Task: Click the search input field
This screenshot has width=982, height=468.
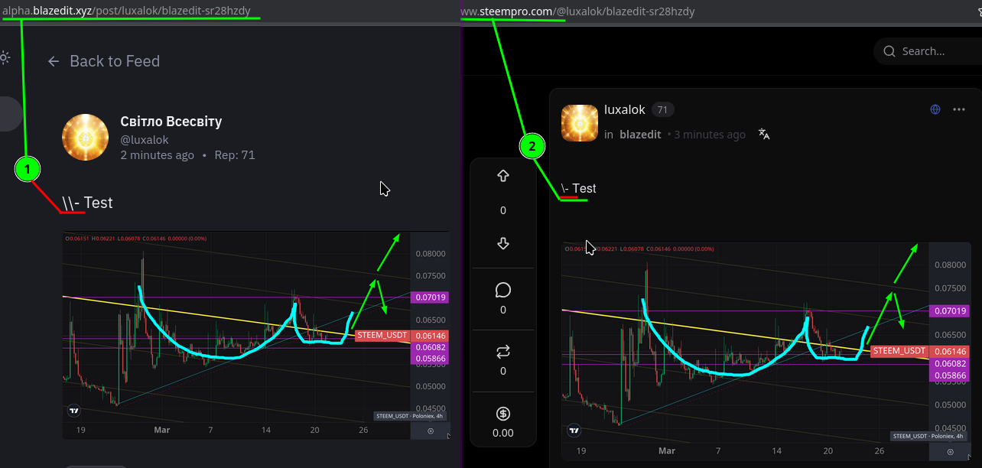Action: click(x=927, y=51)
